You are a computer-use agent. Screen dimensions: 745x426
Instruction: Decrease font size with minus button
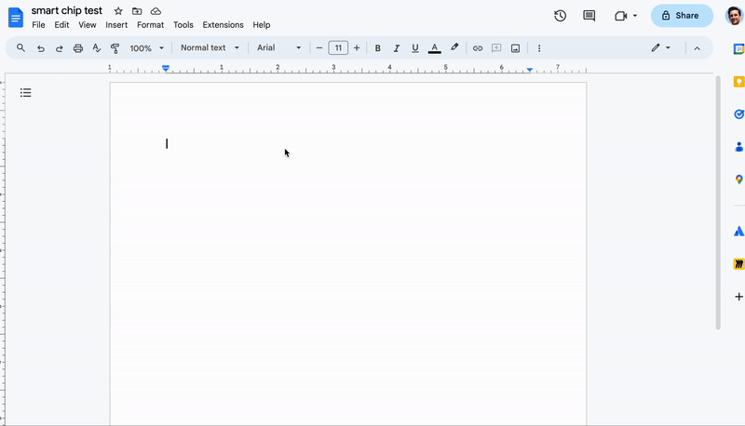tap(319, 48)
